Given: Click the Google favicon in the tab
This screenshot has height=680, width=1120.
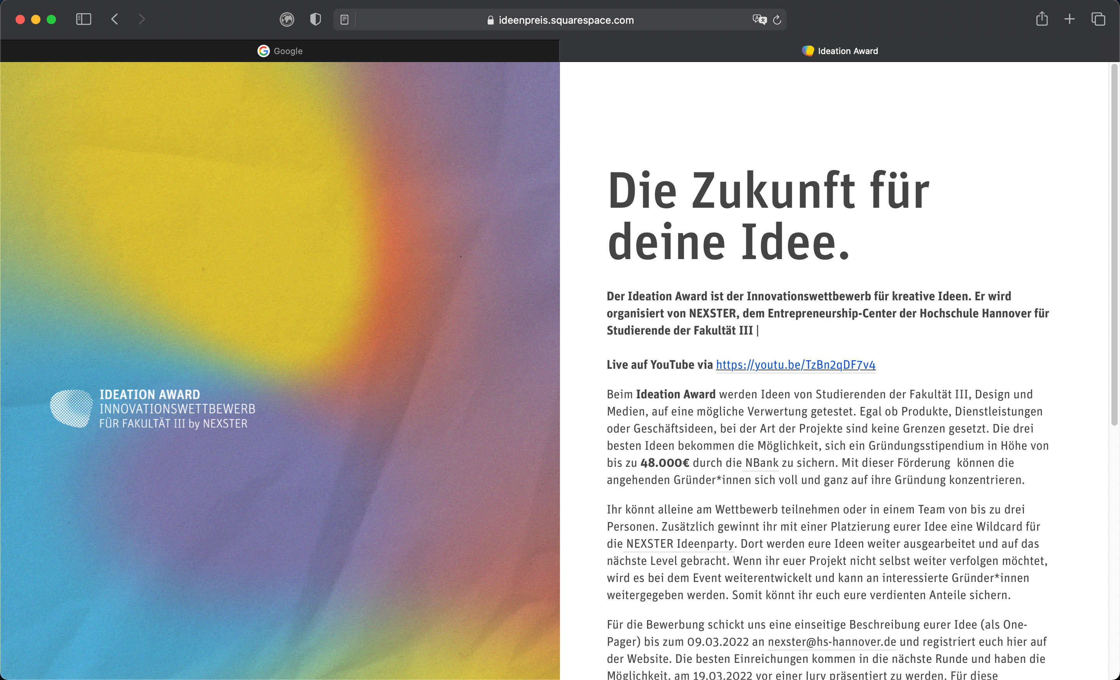Looking at the screenshot, I should [264, 51].
